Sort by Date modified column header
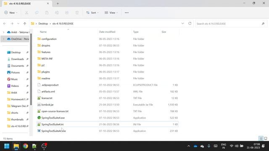The width and height of the screenshot is (269, 151). coord(107,32)
